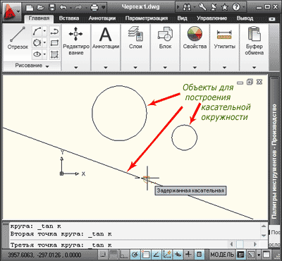Click the МОДЕЛЬ model space button
This screenshot has width=282, height=261.
coord(222,255)
